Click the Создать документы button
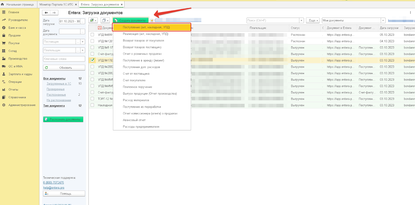Screen dimensions: 415x205 pos(131,20)
